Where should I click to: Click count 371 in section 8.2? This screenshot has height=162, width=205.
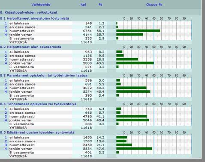(x=88, y=67)
